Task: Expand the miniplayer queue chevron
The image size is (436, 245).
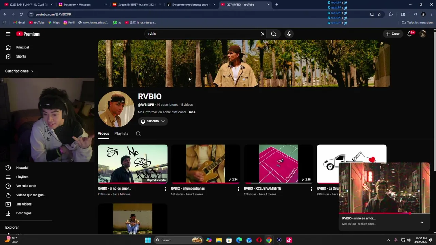Action: (x=422, y=222)
